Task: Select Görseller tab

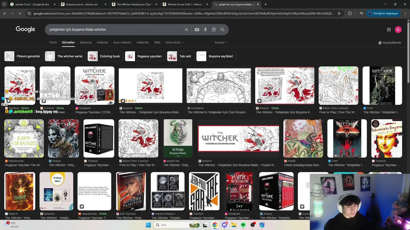Action: (68, 42)
